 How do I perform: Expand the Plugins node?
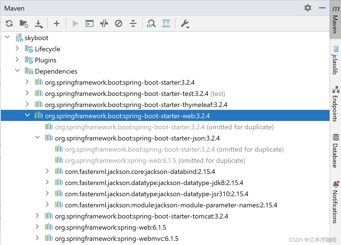tap(17, 59)
